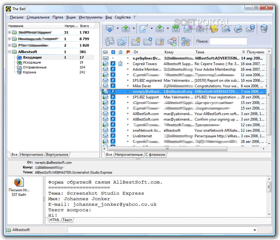This screenshot has height=240, width=280.
Task: Click the Get new mail toolbar icon
Action: (110, 29)
